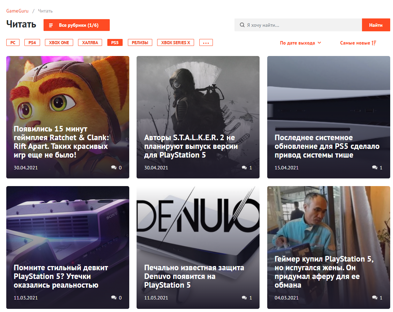Open the Все рубрики (1/6) rubric menu
The height and width of the screenshot is (312, 393).
[76, 25]
